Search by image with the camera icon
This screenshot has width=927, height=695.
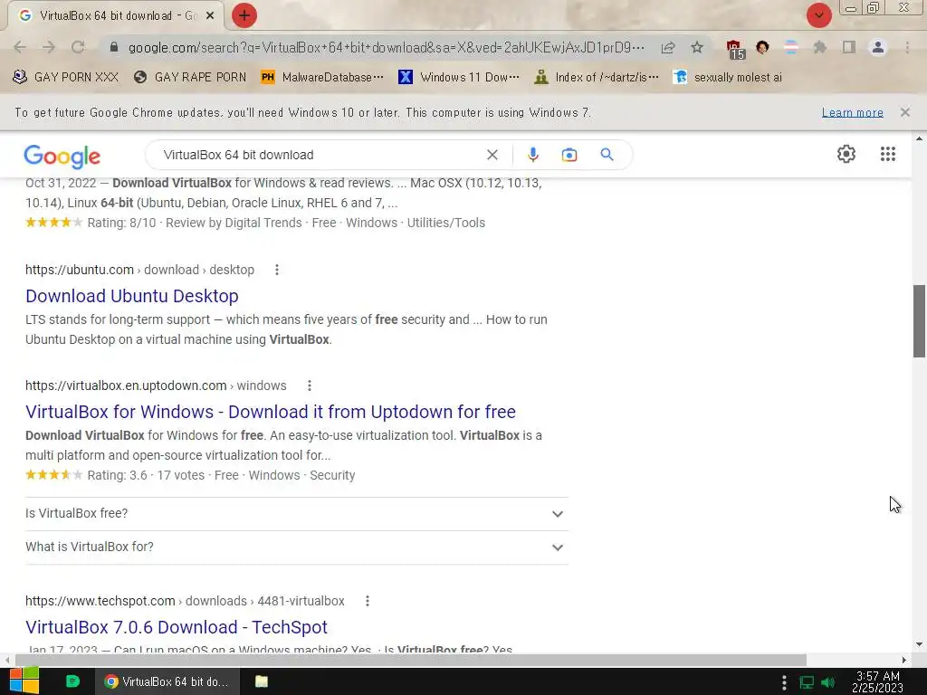tap(569, 155)
